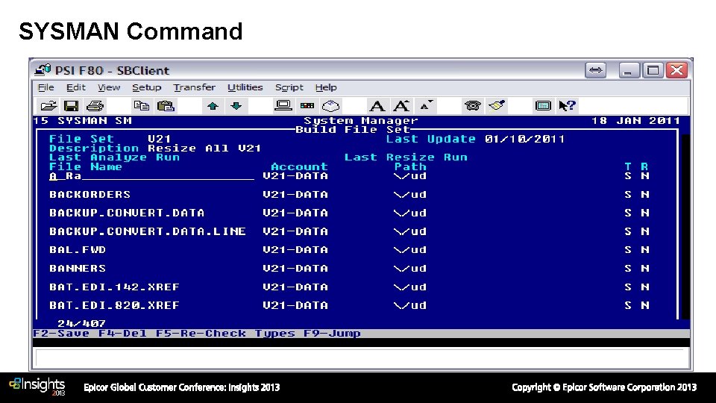Click the decrease font size icon

point(426,105)
